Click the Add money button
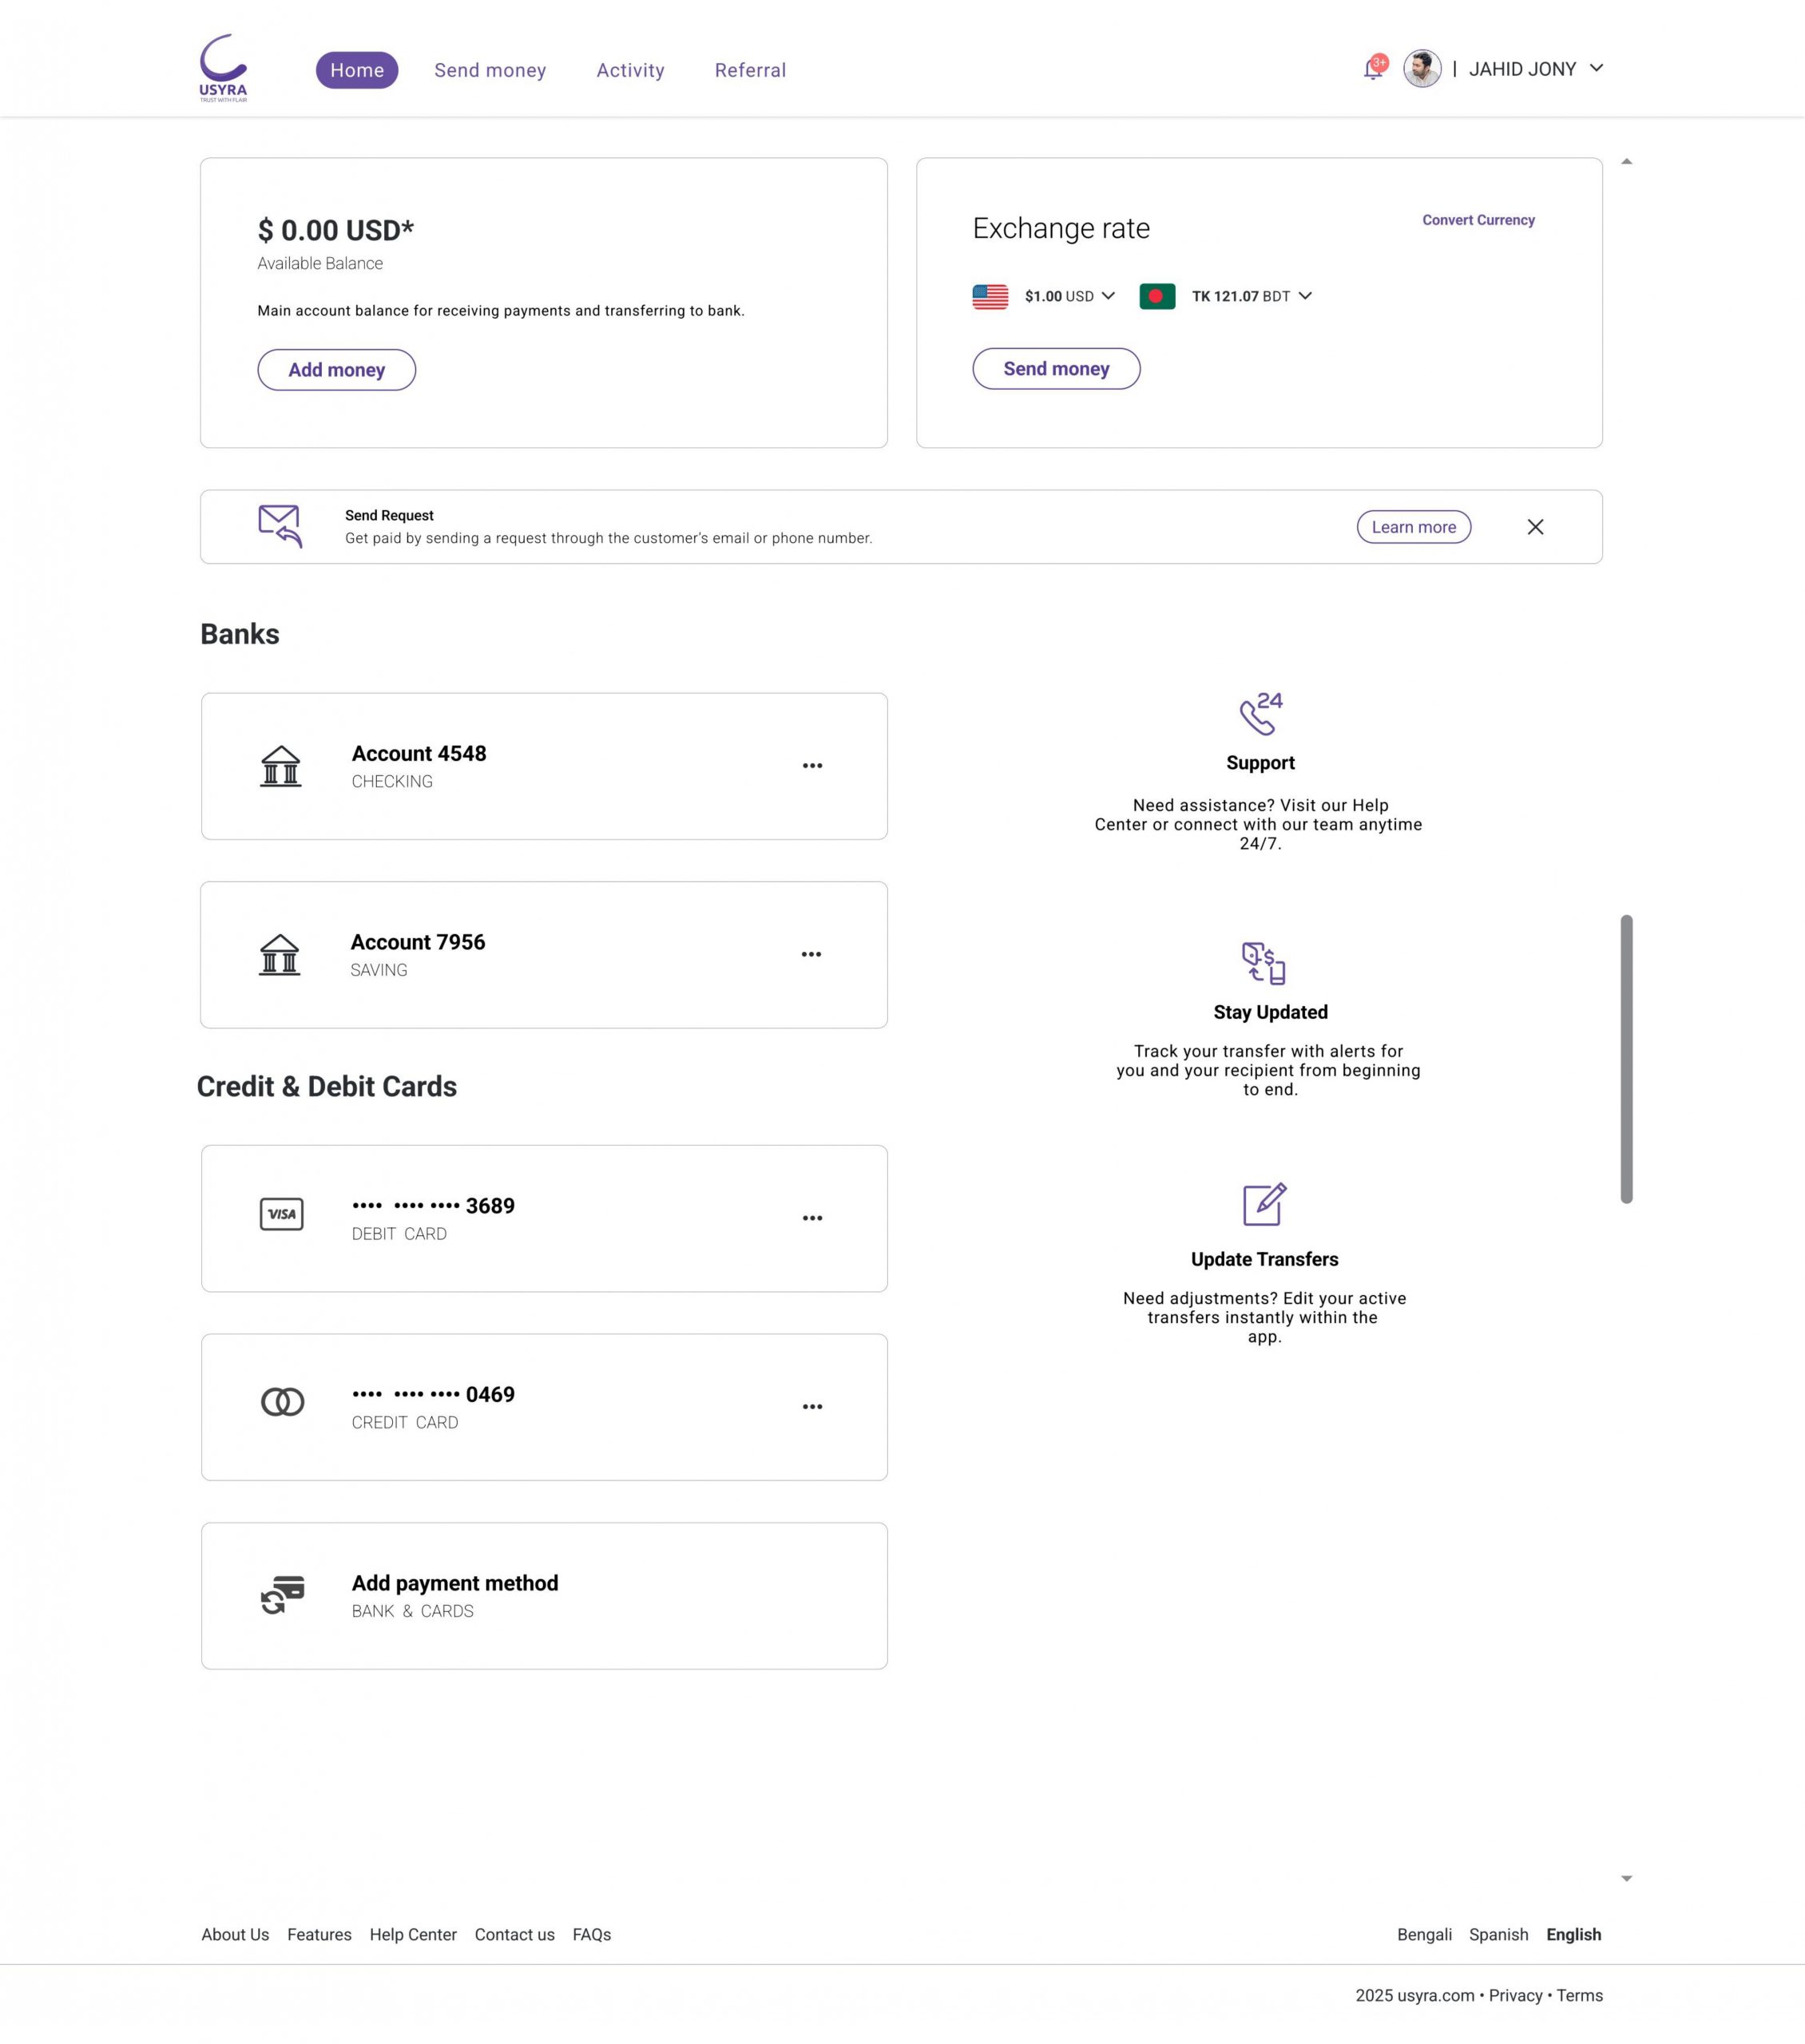 pyautogui.click(x=336, y=370)
